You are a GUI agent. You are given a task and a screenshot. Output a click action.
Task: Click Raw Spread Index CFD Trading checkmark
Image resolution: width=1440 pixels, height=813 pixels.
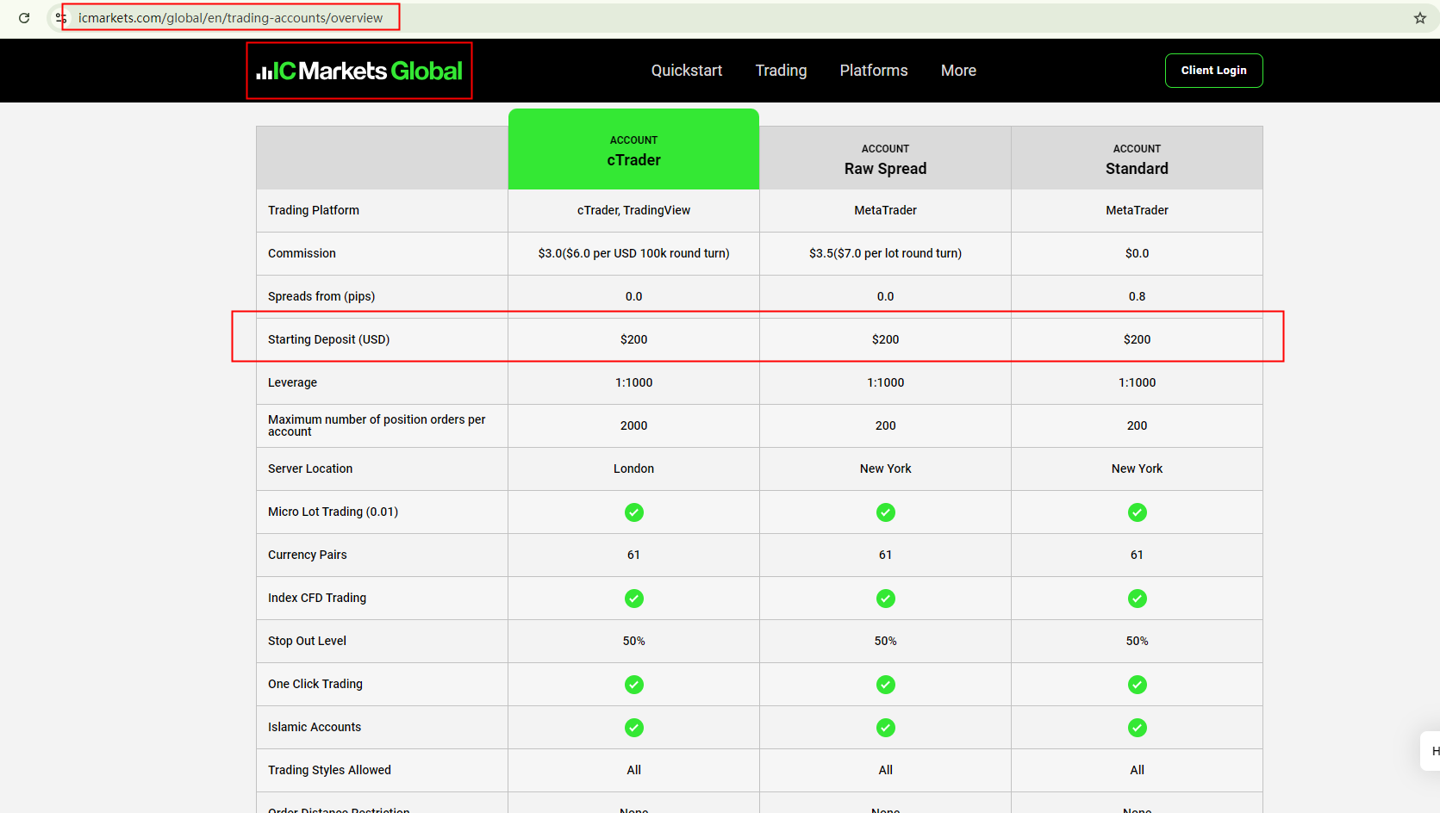885,599
